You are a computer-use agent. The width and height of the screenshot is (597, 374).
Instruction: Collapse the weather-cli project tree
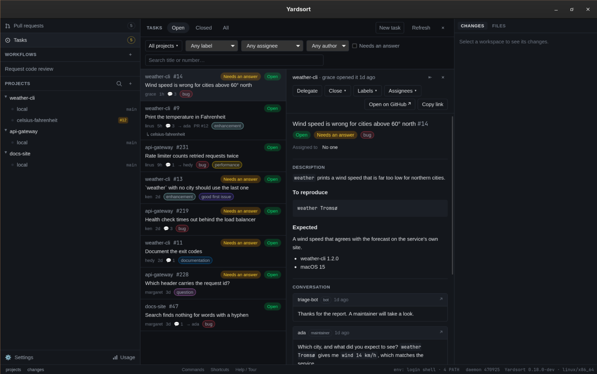pyautogui.click(x=6, y=97)
